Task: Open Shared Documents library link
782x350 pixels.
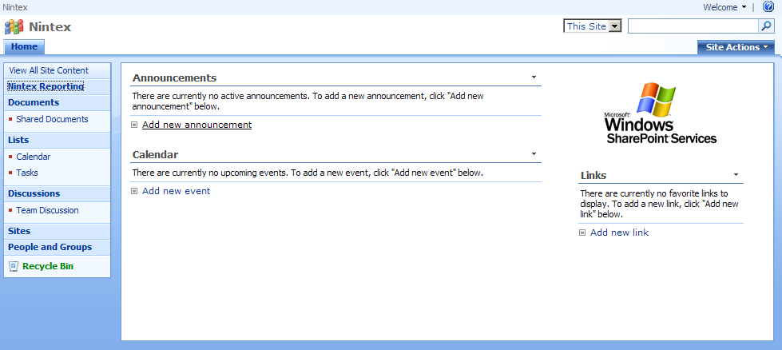Action: 52,119
